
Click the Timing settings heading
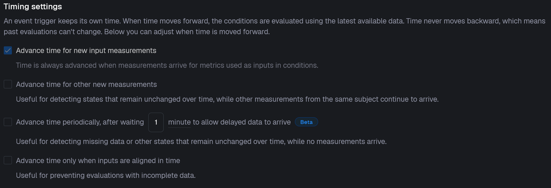click(32, 6)
